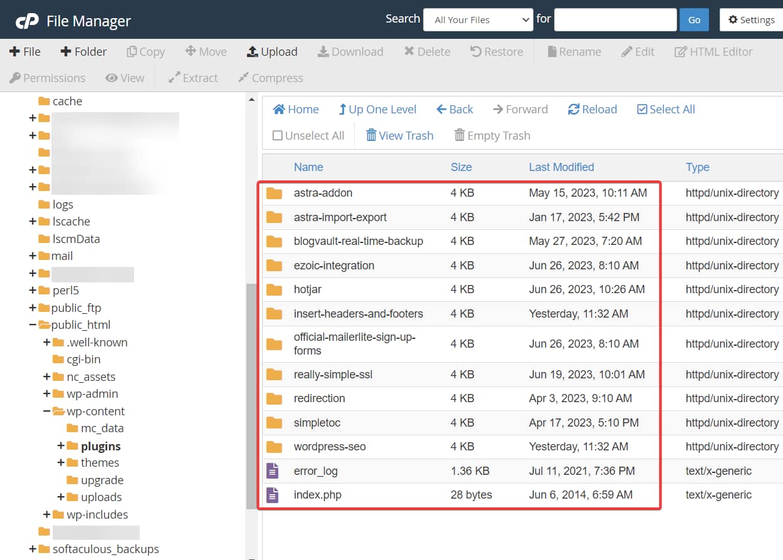Viewport: 783px width, 560px height.
Task: Open the Extract tool
Action: pyautogui.click(x=192, y=78)
